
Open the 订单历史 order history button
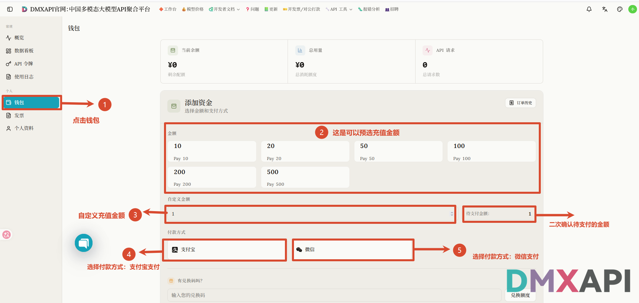[520, 103]
